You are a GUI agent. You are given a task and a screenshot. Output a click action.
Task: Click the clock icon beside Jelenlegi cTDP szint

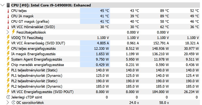8,97
